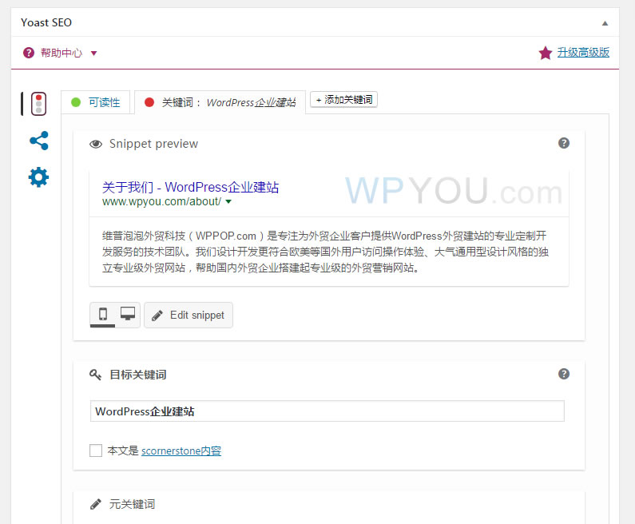
Task: Collapse the Yoast SEO metabox with the top-right triangle
Action: 605,23
